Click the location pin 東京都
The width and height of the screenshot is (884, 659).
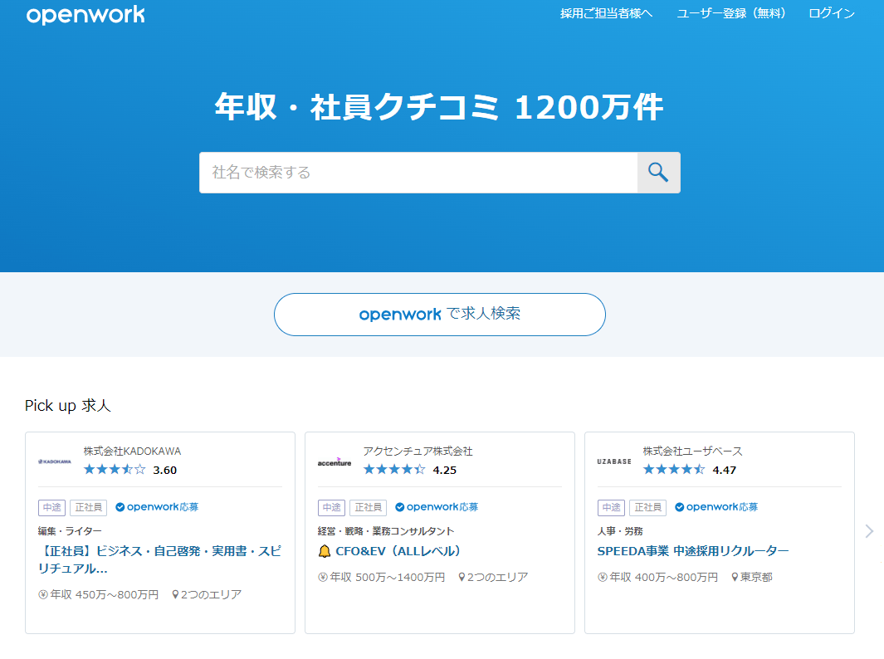pyautogui.click(x=752, y=578)
